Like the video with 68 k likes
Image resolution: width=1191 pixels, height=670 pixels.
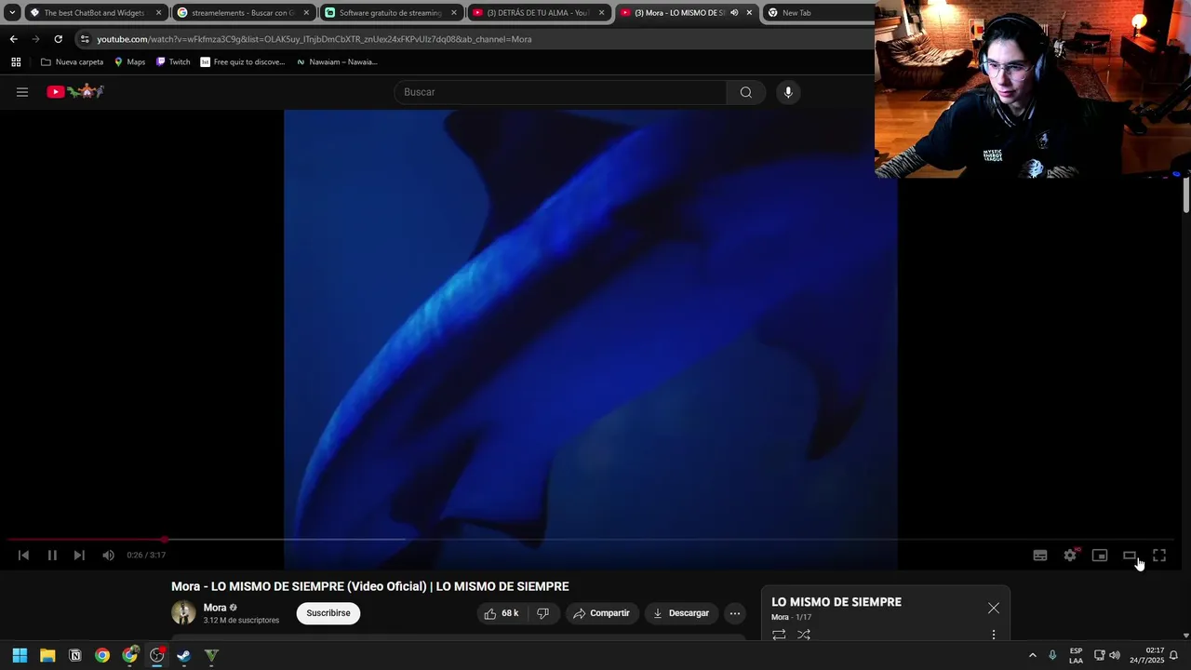point(501,613)
